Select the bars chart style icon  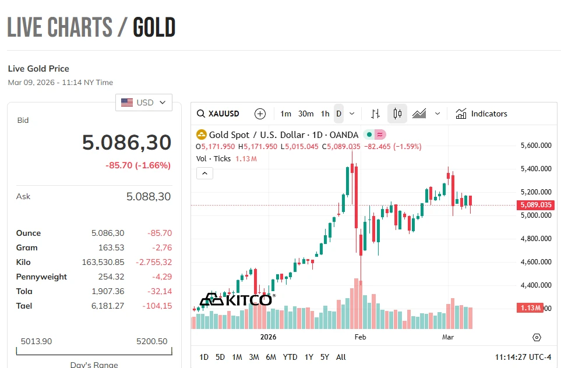click(376, 114)
